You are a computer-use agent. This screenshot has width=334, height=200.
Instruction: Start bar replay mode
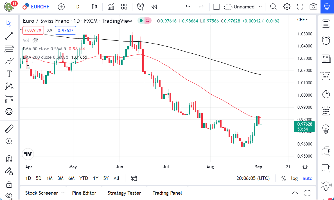(x=154, y=6)
